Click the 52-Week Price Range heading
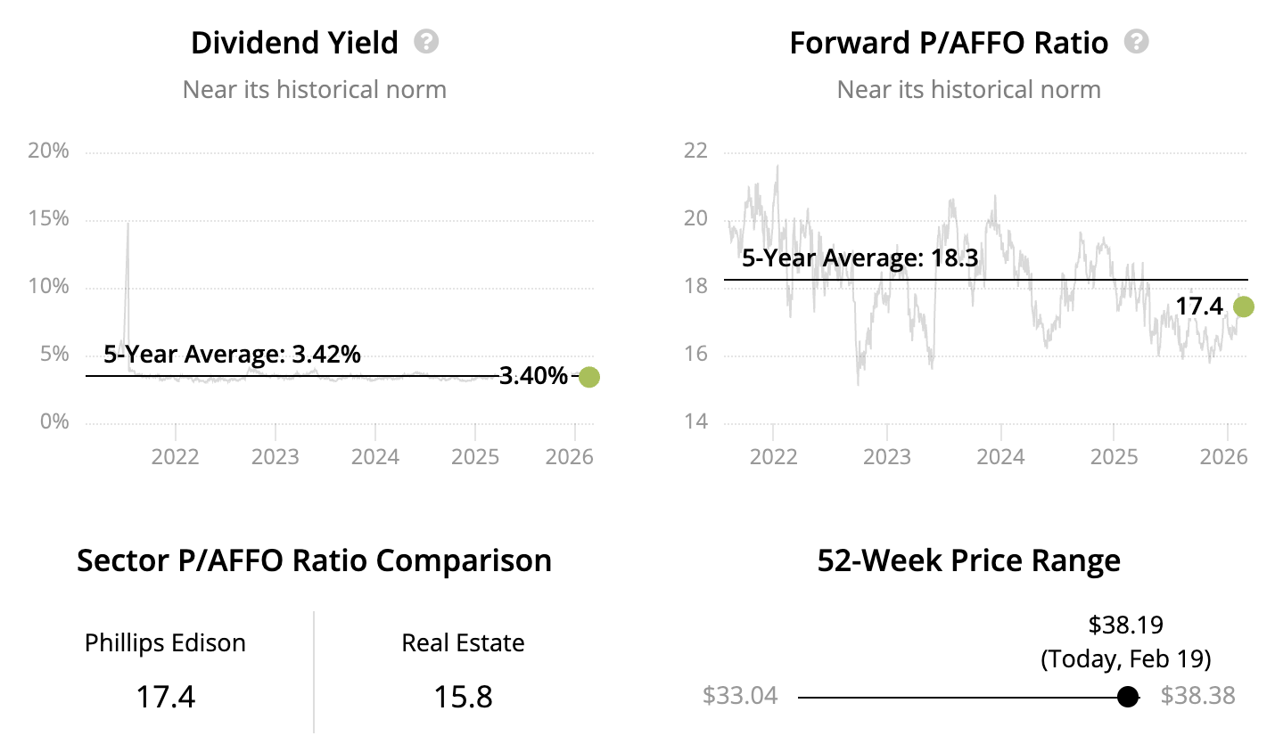The height and width of the screenshot is (752, 1275). click(968, 560)
